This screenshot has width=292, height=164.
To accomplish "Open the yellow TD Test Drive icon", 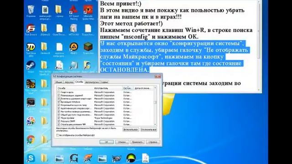I will pos(31,47).
